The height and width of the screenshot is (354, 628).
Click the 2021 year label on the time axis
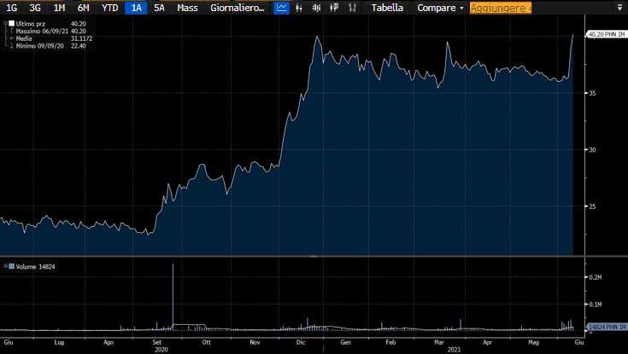[455, 350]
